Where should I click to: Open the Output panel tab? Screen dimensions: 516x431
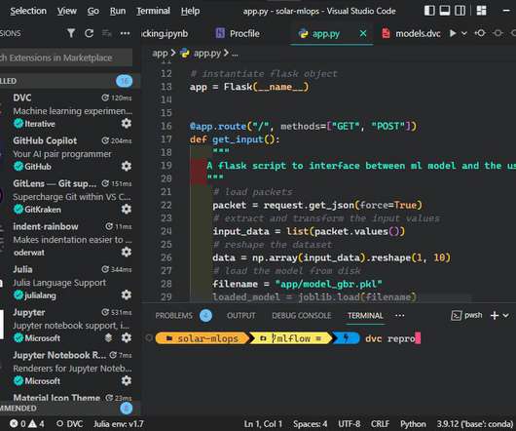240,315
